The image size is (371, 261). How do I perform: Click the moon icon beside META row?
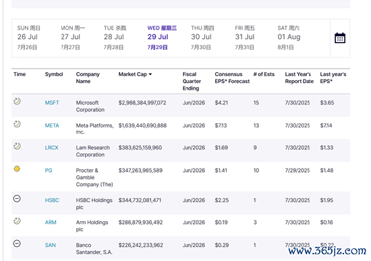click(17, 124)
